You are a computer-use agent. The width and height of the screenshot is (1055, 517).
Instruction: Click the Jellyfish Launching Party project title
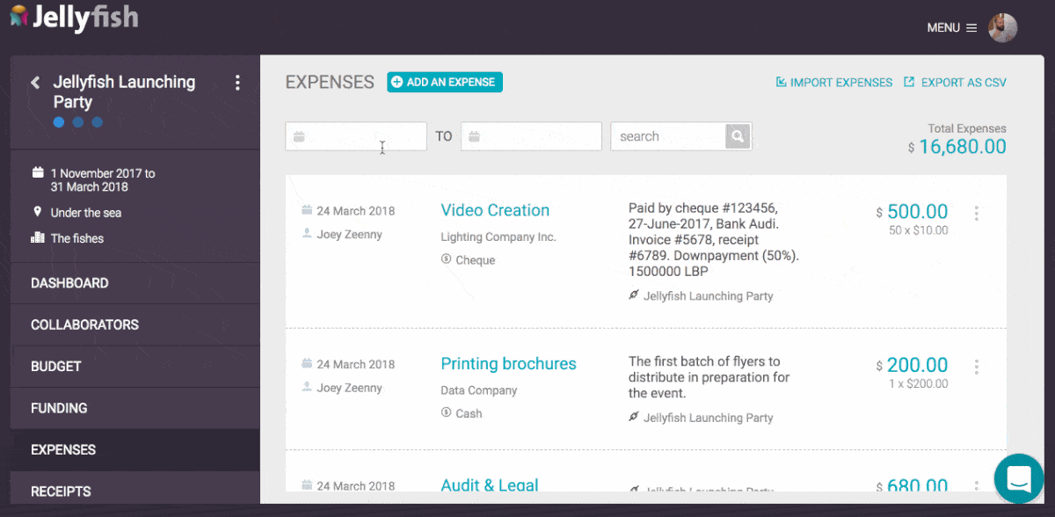[x=124, y=91]
